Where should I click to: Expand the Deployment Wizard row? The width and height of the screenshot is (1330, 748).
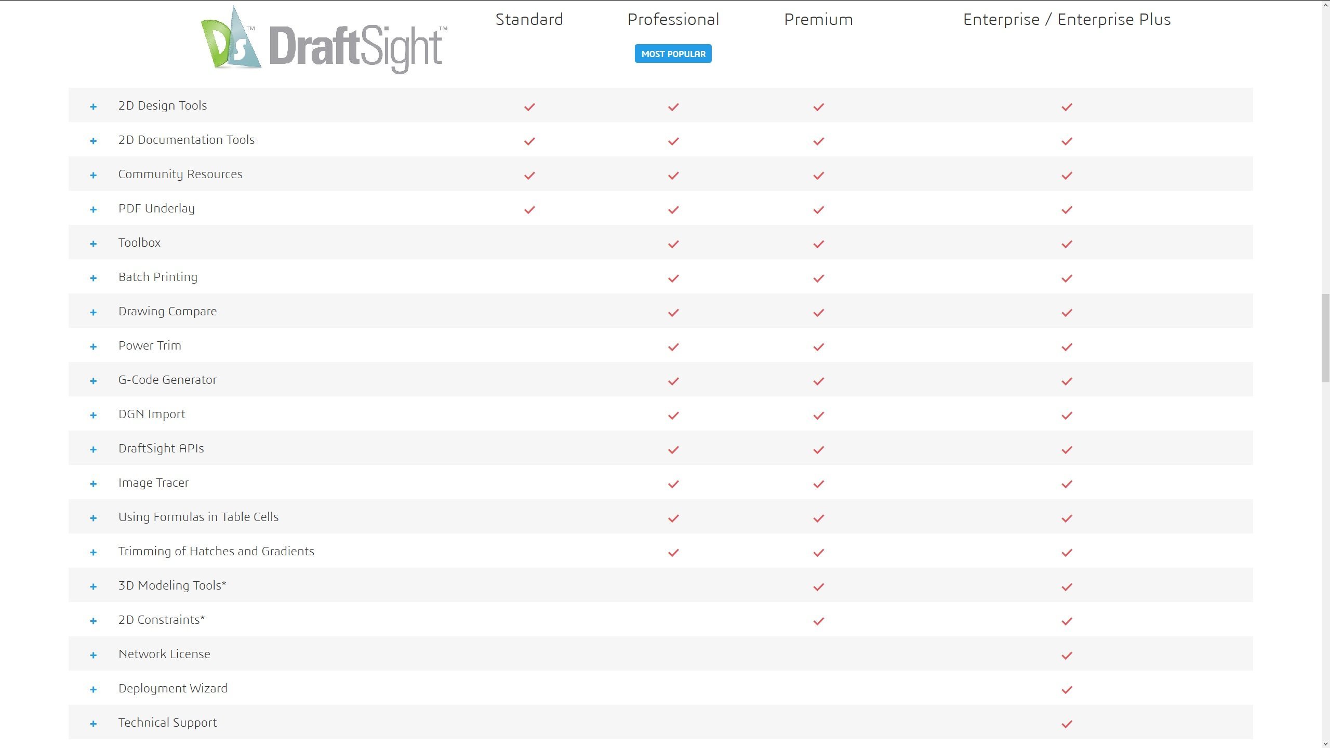coord(93,690)
